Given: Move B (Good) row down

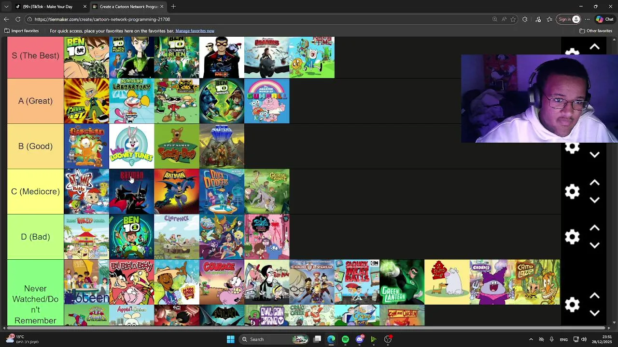Looking at the screenshot, I should click(x=594, y=155).
